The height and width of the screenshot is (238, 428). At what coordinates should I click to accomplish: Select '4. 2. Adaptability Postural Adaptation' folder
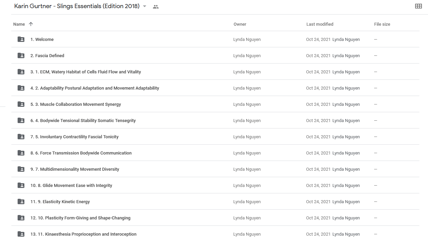click(95, 88)
